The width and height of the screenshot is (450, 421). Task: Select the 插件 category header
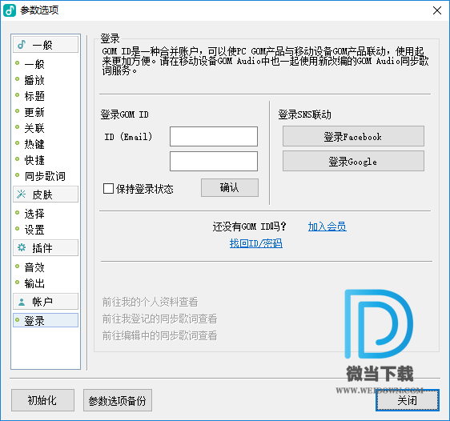(46, 248)
